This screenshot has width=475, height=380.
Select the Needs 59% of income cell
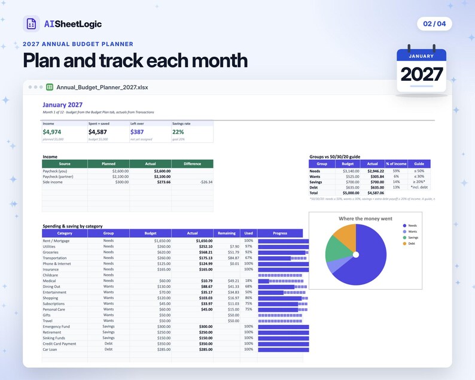pyautogui.click(x=396, y=171)
